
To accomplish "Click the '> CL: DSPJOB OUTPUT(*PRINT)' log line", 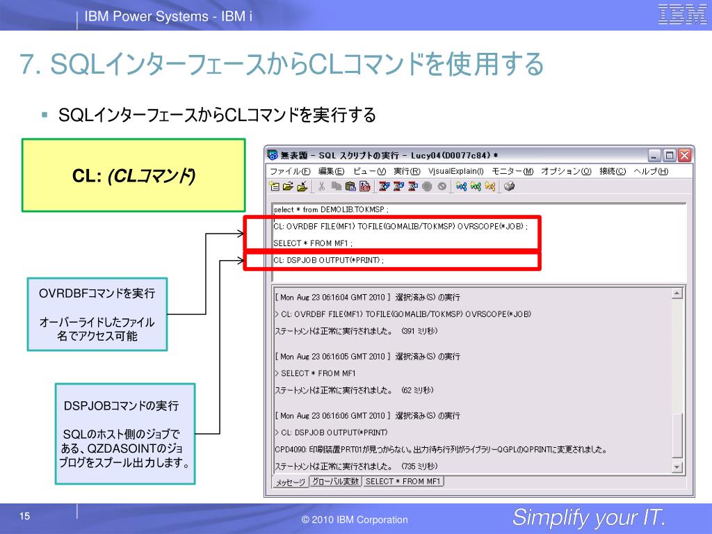I will pos(331,432).
